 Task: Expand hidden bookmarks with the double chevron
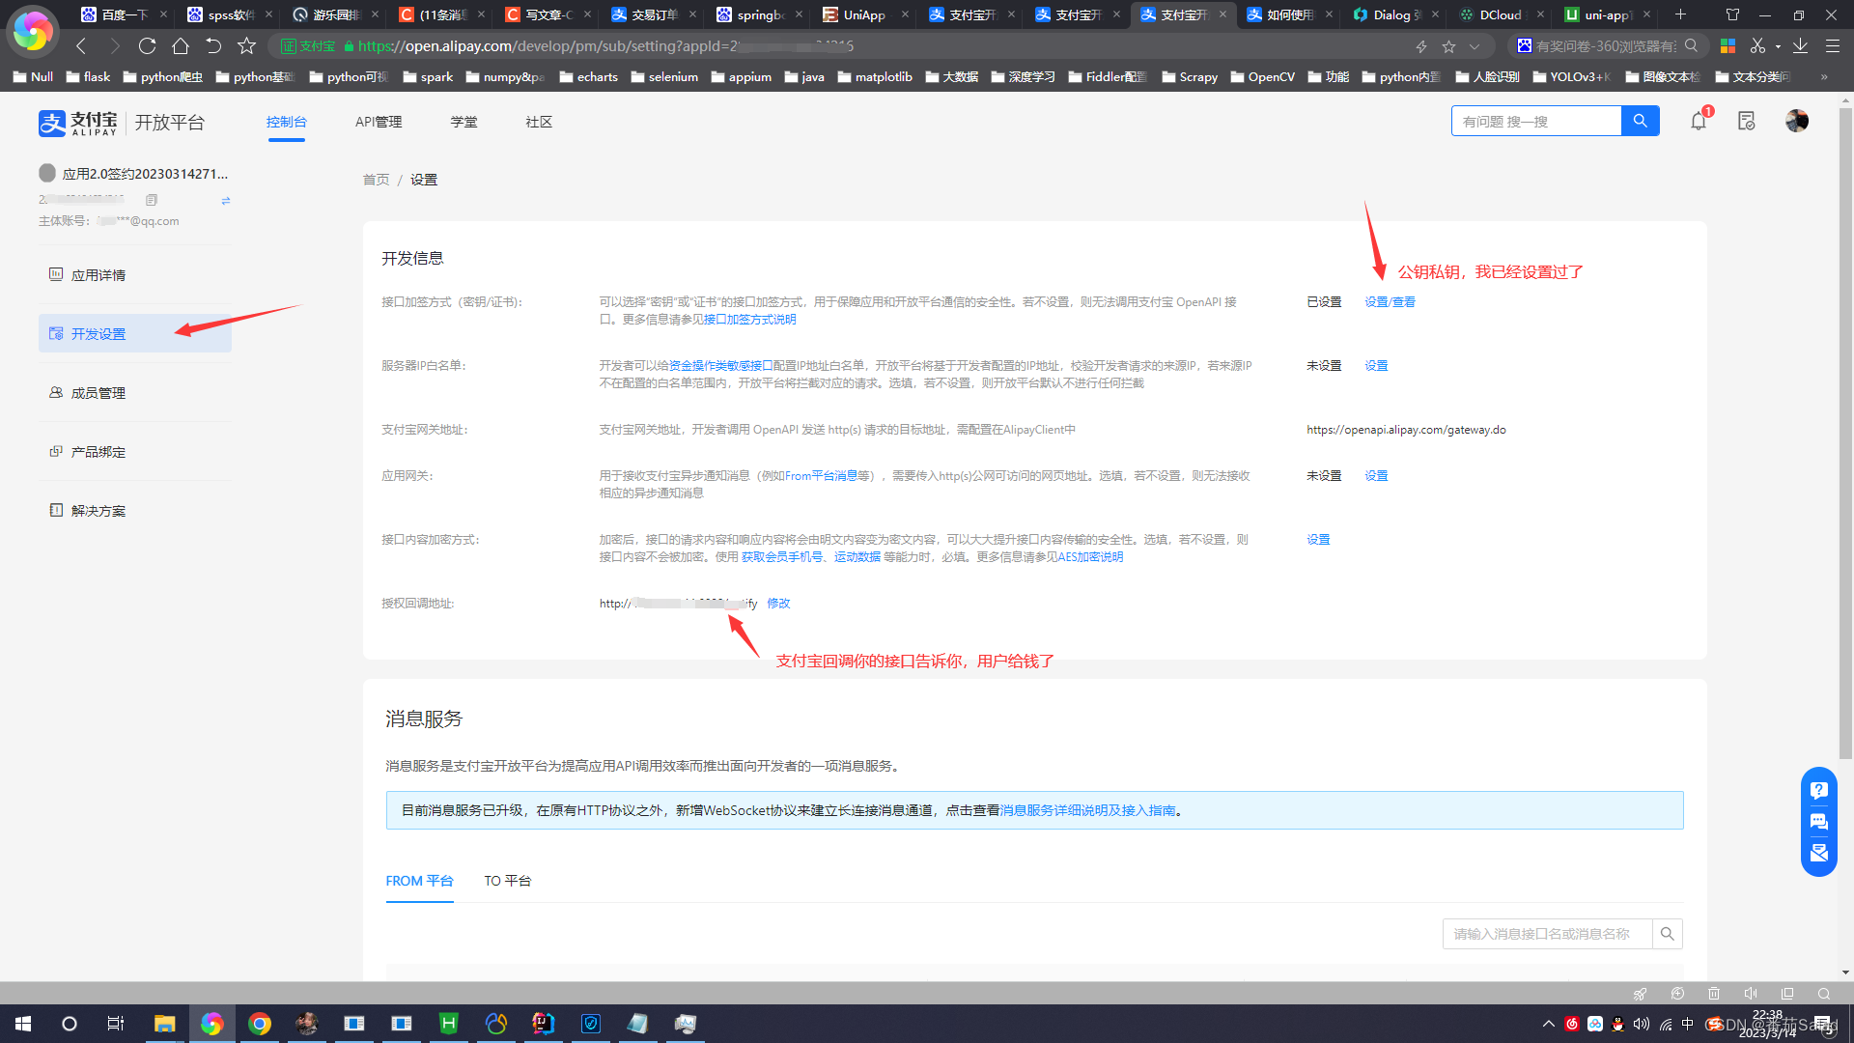(x=1824, y=77)
